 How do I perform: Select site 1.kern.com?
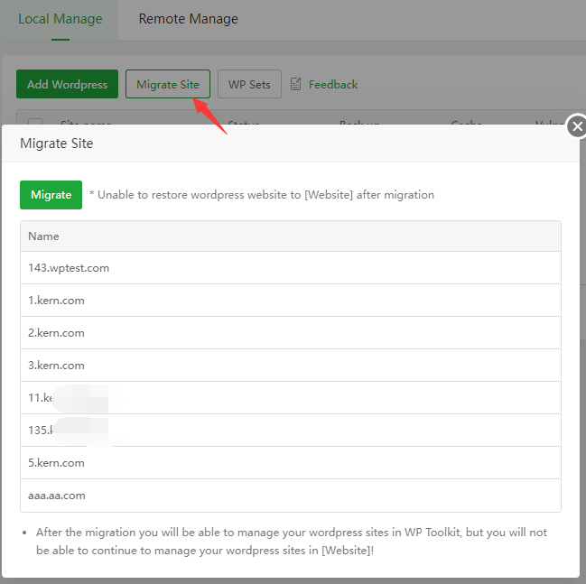pyautogui.click(x=56, y=301)
